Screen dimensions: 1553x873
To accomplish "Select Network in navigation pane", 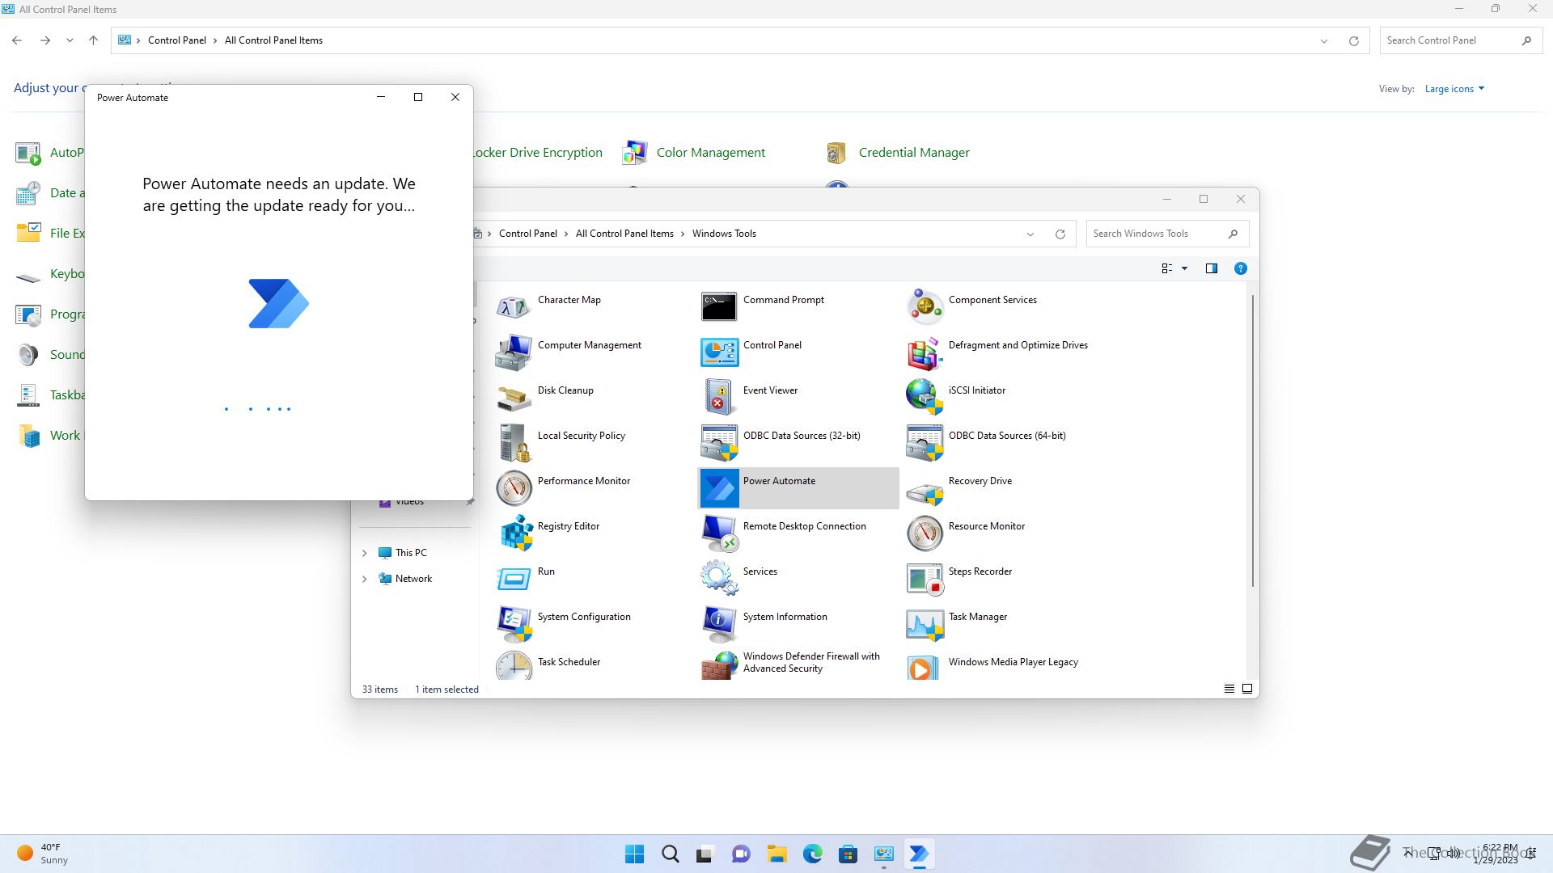I will pyautogui.click(x=413, y=579).
